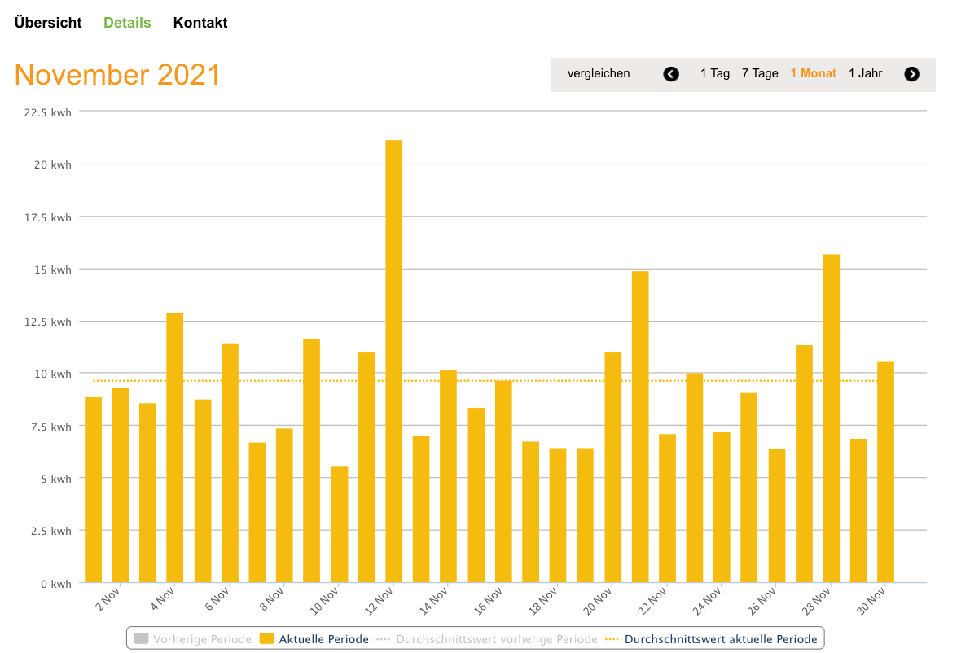Click the bar for 8 Nov

click(x=284, y=506)
